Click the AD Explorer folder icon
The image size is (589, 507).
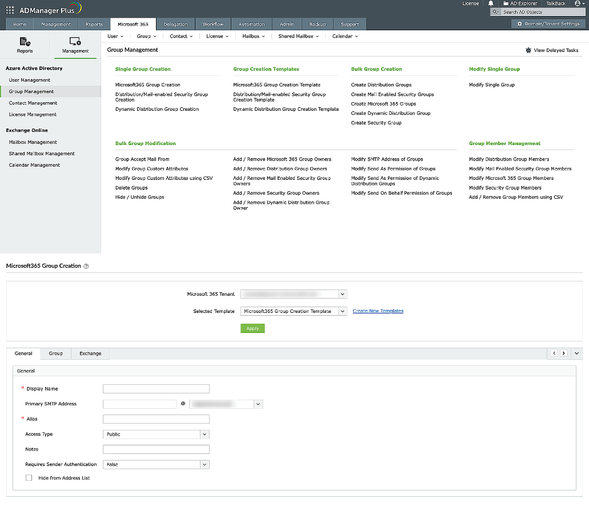click(x=506, y=3)
